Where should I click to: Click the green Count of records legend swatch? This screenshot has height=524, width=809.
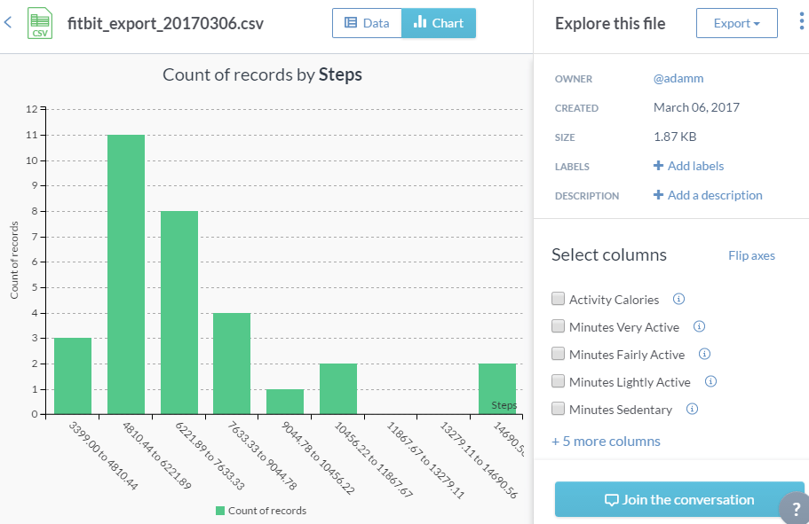pyautogui.click(x=219, y=511)
